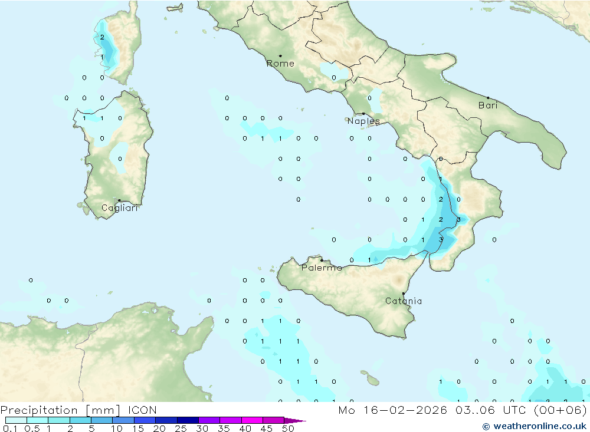The height and width of the screenshot is (432, 590).
Task: Click the Precipitation [mm] title text
Action: [x=61, y=410]
